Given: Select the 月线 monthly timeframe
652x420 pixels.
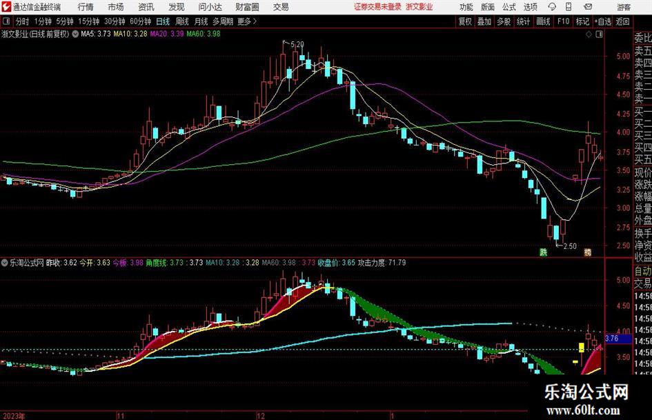Looking at the screenshot, I should pos(201,21).
